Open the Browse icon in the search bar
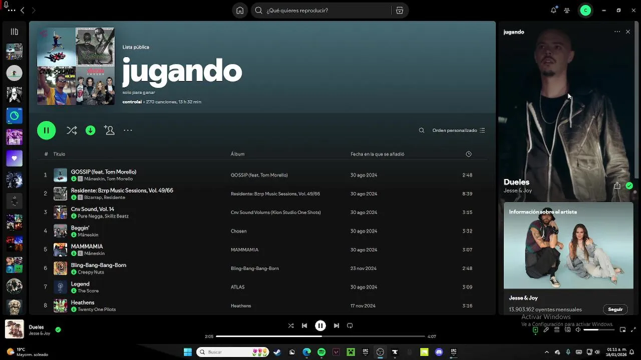641x360 pixels. click(400, 10)
